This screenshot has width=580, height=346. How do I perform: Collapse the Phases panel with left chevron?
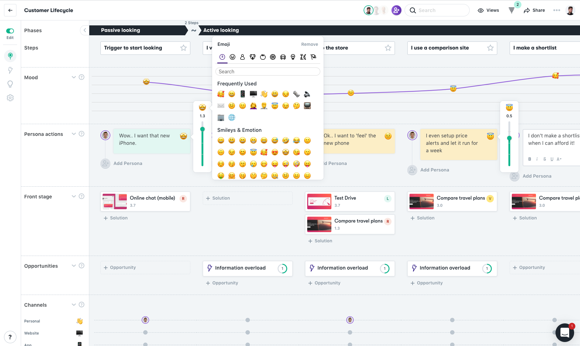(x=84, y=30)
